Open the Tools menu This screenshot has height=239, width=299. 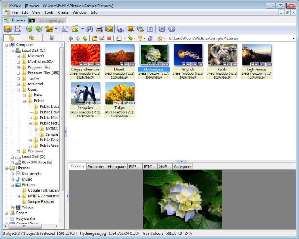coord(49,12)
